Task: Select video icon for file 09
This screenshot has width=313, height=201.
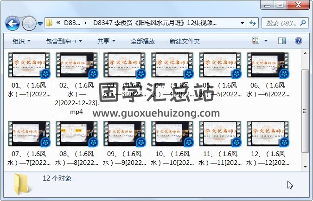Action: click(125, 134)
